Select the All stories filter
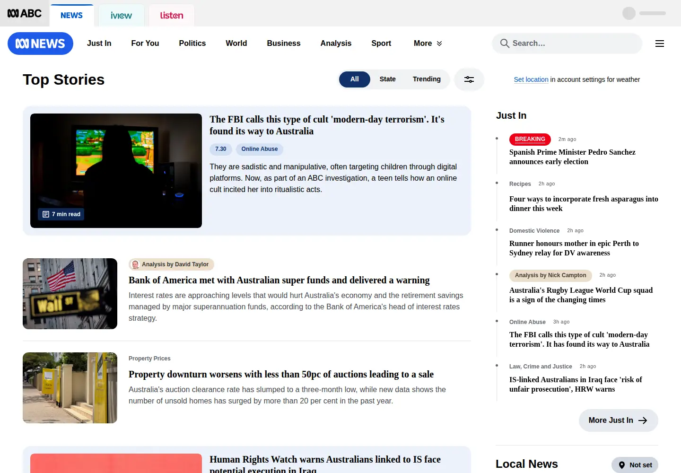 [355, 79]
